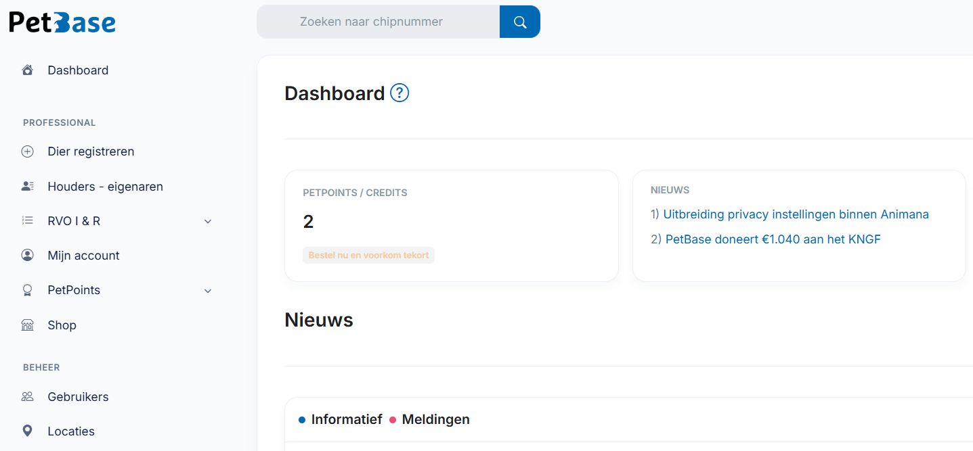Go to the Shop section
Screen dimensions: 973x451
62,325
